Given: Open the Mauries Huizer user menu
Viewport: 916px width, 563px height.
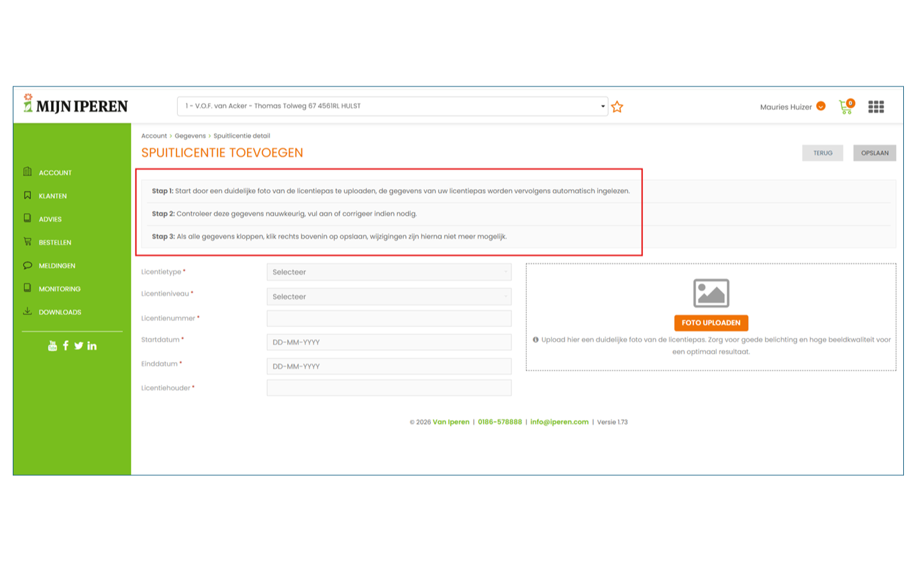Looking at the screenshot, I should pyautogui.click(x=792, y=107).
